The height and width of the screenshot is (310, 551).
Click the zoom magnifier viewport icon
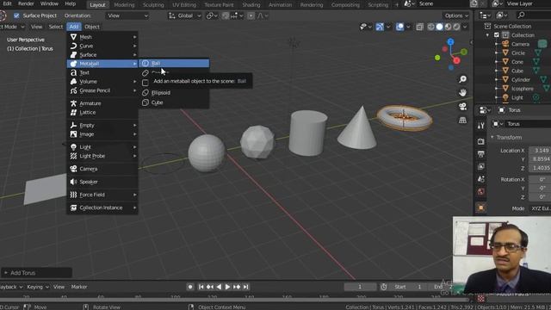[x=463, y=79]
